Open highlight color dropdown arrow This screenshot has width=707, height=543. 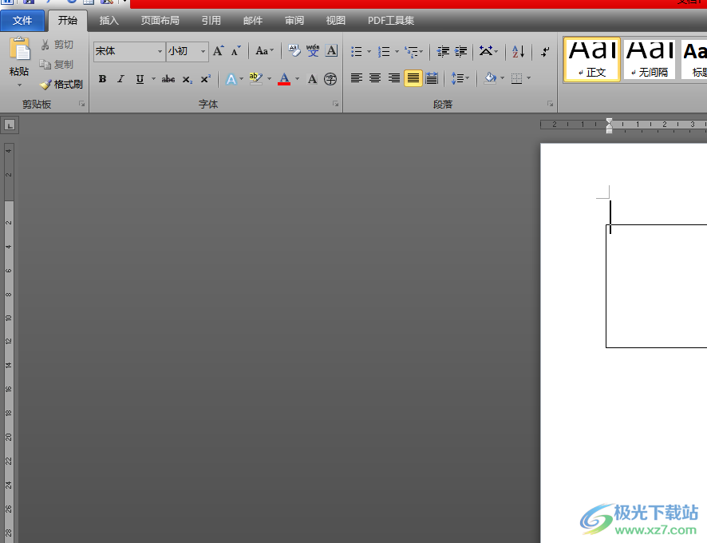click(x=269, y=79)
